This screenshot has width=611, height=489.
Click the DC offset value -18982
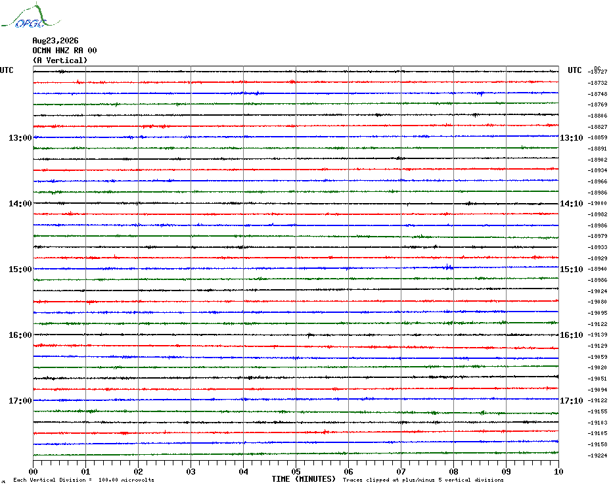597,214
